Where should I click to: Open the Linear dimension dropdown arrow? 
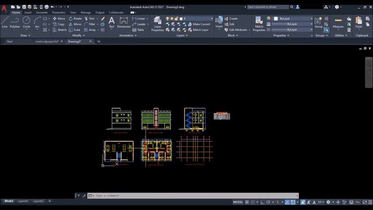147,19
